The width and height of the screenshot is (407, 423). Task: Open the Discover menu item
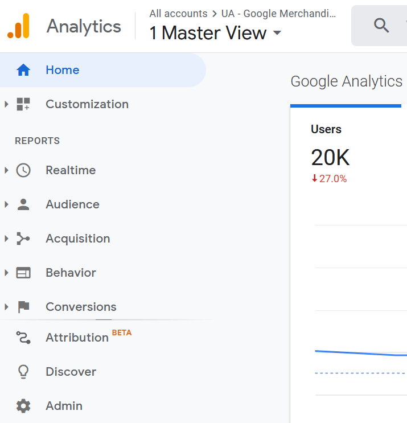click(x=71, y=372)
